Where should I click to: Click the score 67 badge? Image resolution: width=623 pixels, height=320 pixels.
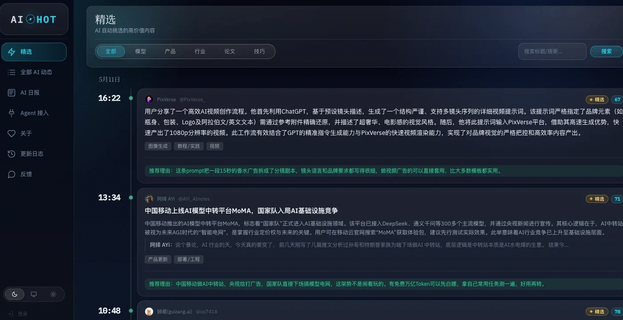pyautogui.click(x=617, y=99)
